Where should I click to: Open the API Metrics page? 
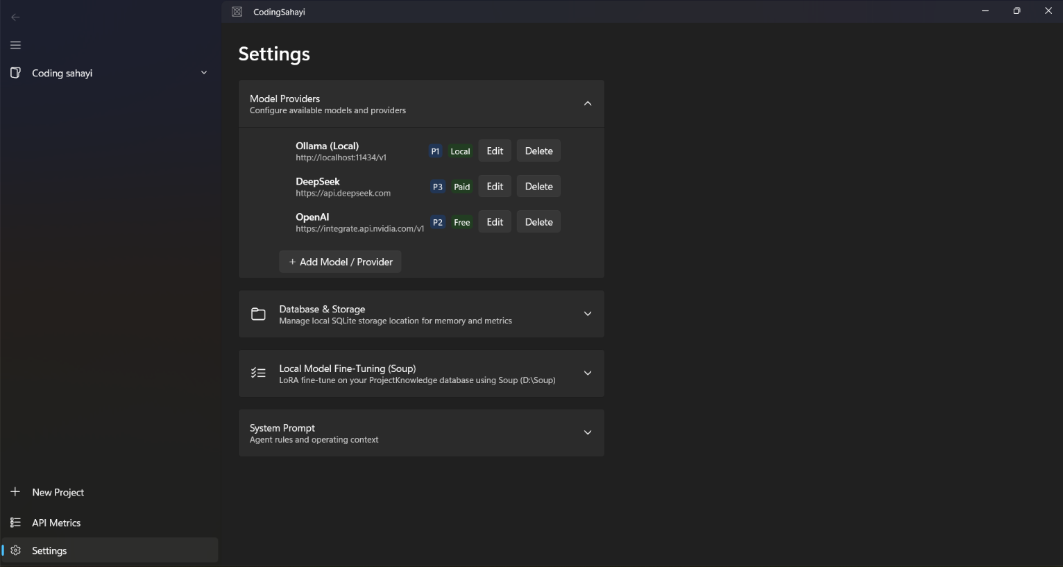point(110,523)
